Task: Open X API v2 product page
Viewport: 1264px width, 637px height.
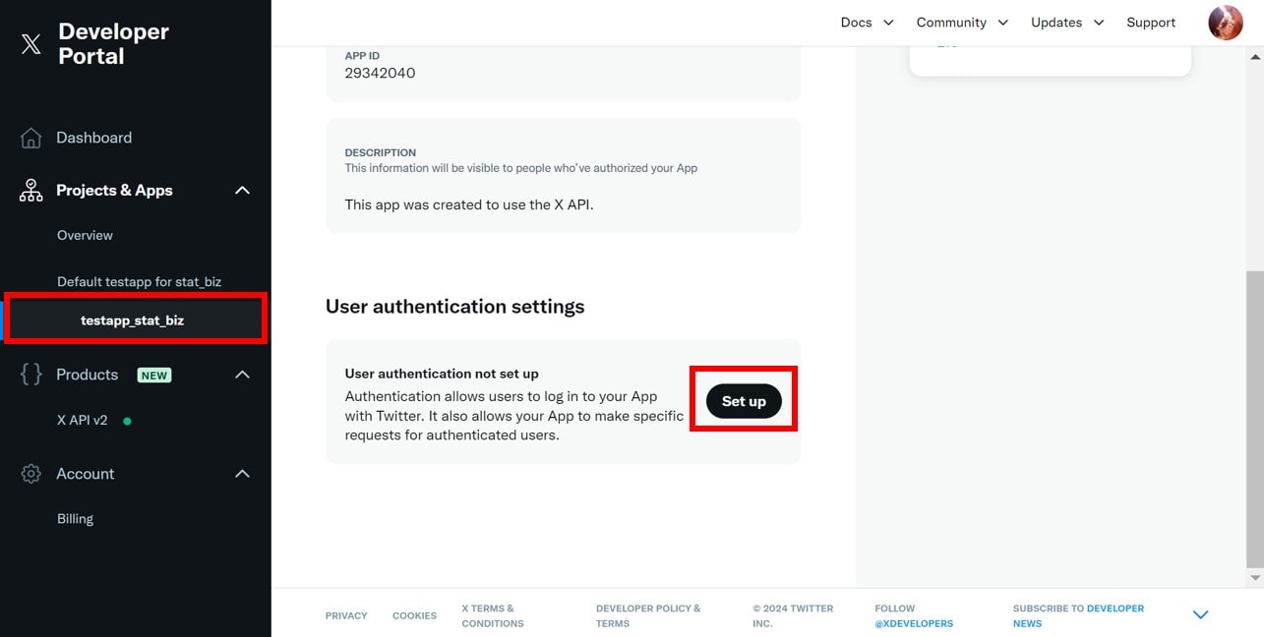Action: click(83, 420)
